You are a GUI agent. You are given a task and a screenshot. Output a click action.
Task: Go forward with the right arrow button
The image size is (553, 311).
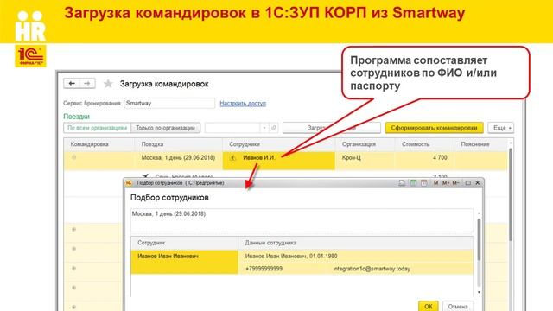[x=87, y=84]
